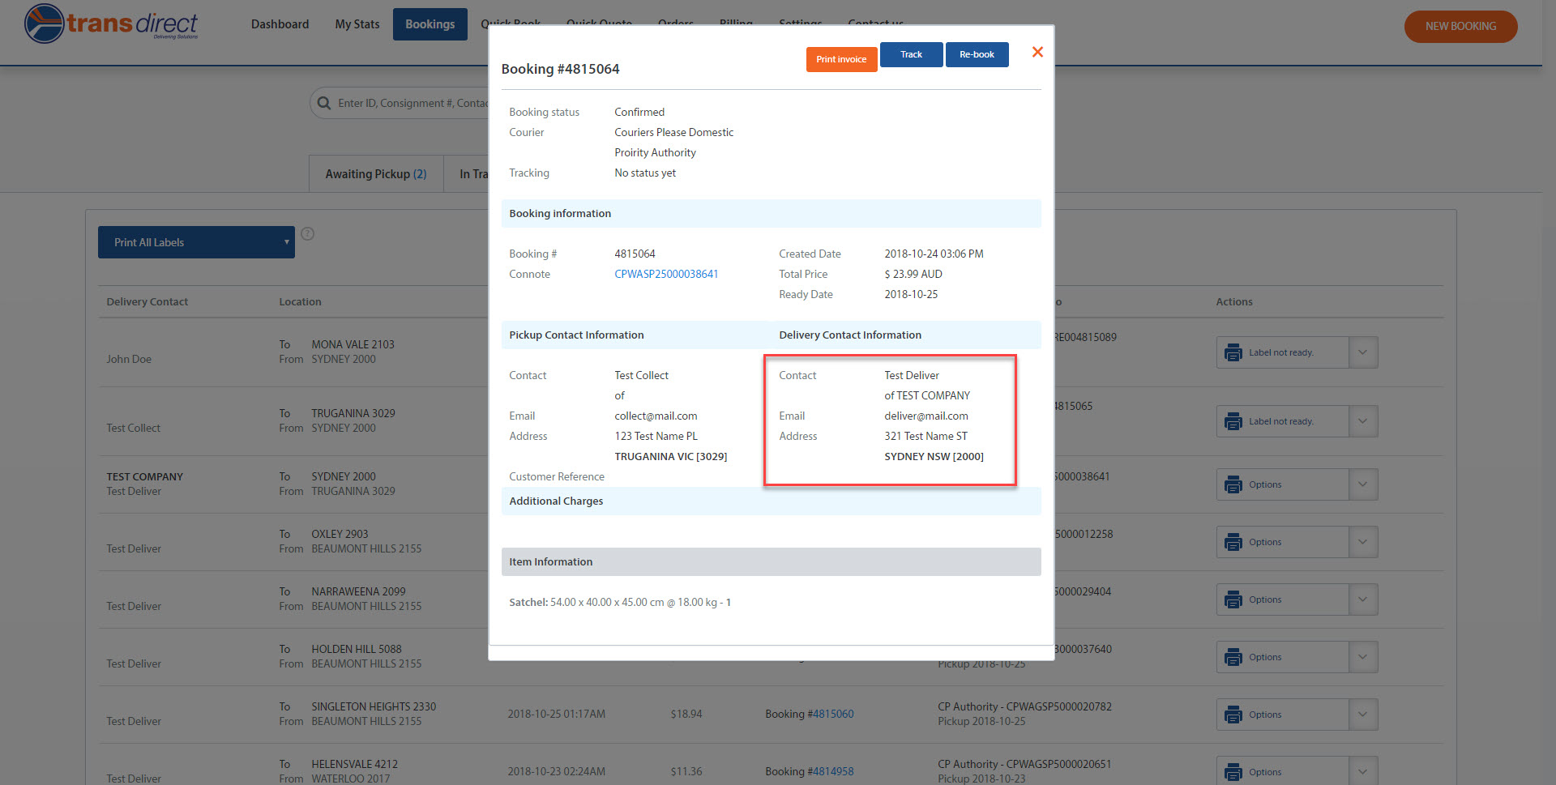The height and width of the screenshot is (785, 1556).
Task: Click printer icon in HOLDEN HILL row Options
Action: click(x=1233, y=656)
